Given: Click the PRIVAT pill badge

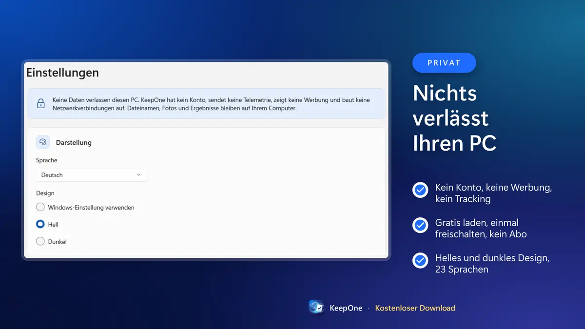Looking at the screenshot, I should click(444, 63).
